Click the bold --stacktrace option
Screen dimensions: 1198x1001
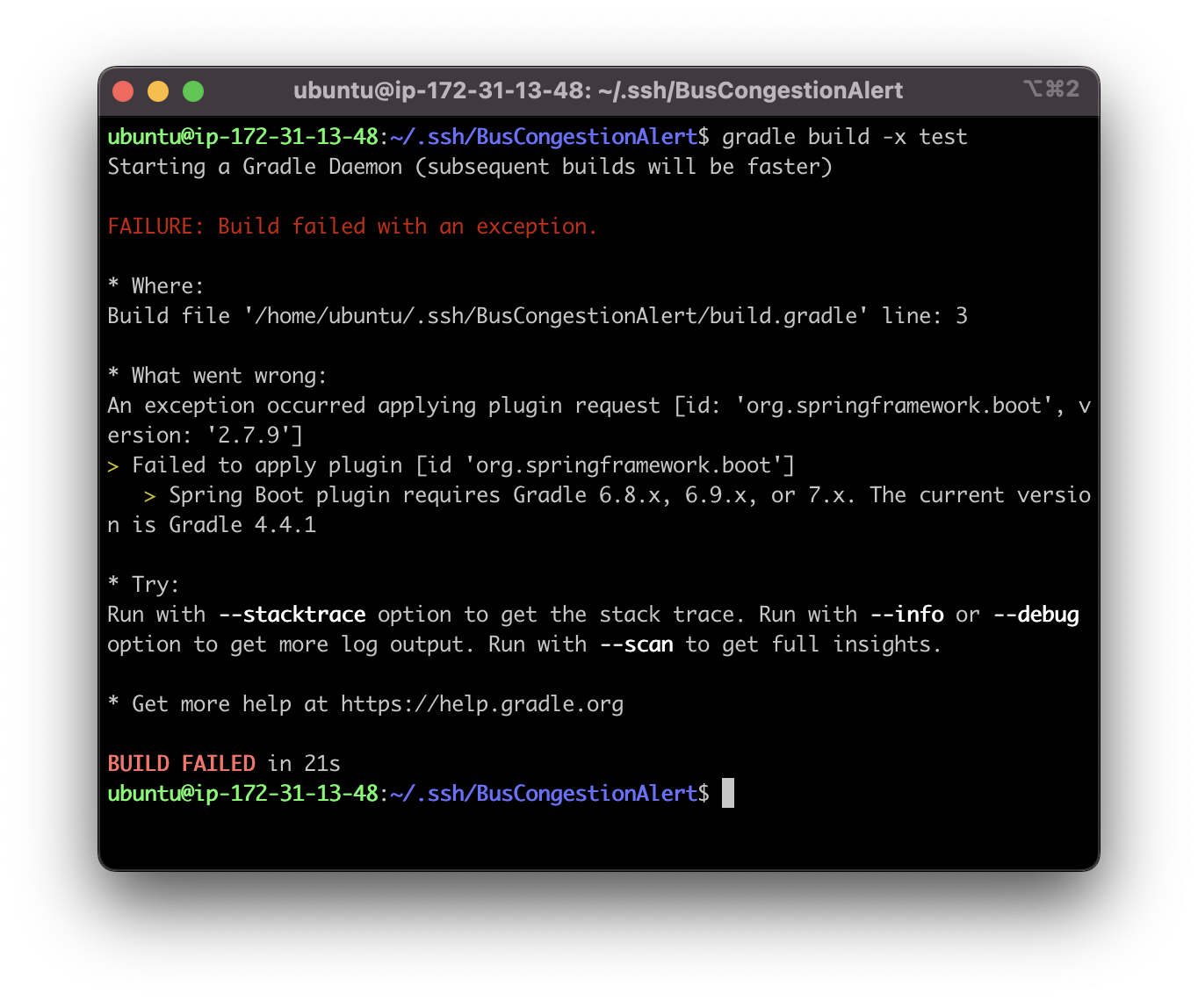292,615
